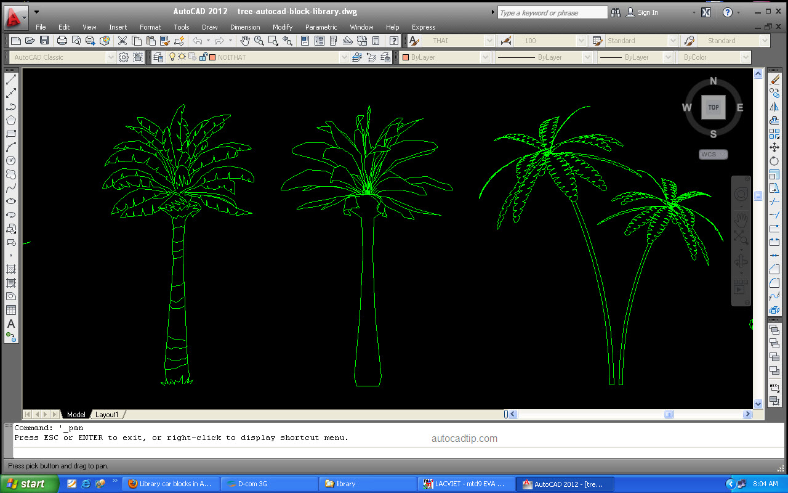The height and width of the screenshot is (493, 788).
Task: Open the Draw menu
Action: tap(210, 27)
